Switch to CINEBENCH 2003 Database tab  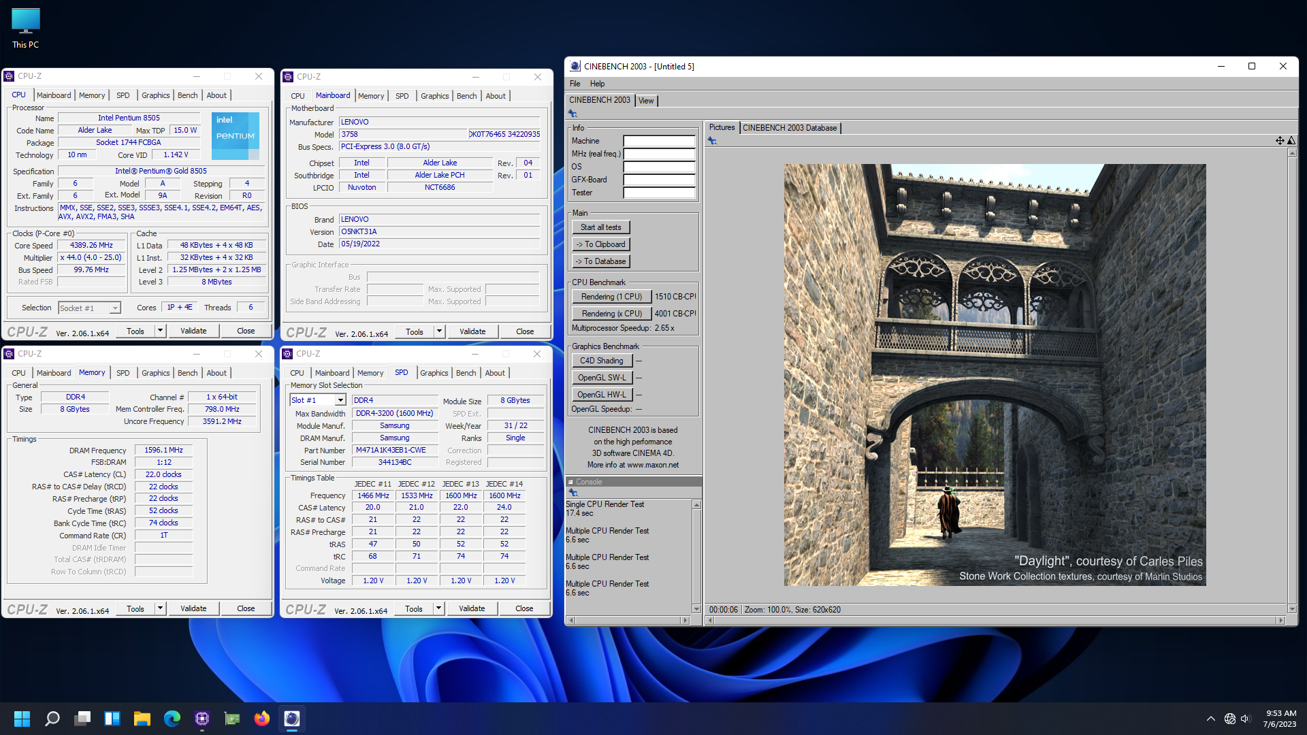pyautogui.click(x=790, y=128)
